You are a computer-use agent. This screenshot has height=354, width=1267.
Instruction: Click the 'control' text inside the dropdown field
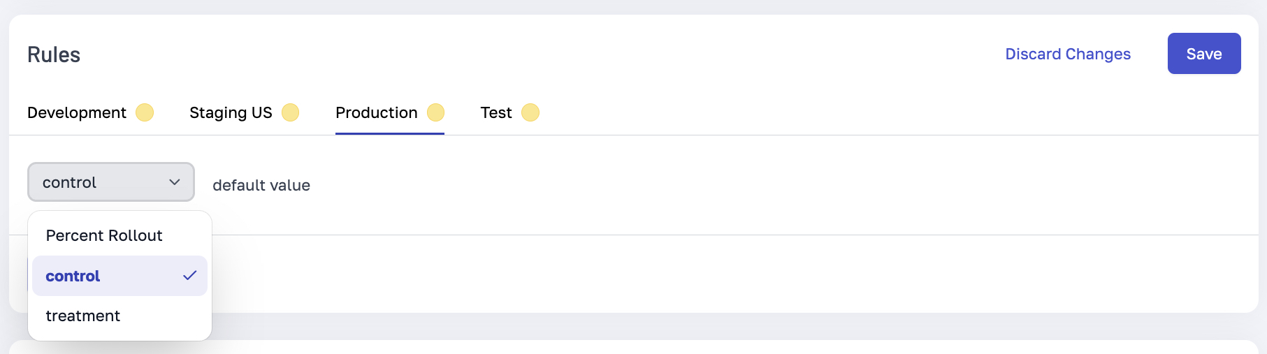coord(69,183)
